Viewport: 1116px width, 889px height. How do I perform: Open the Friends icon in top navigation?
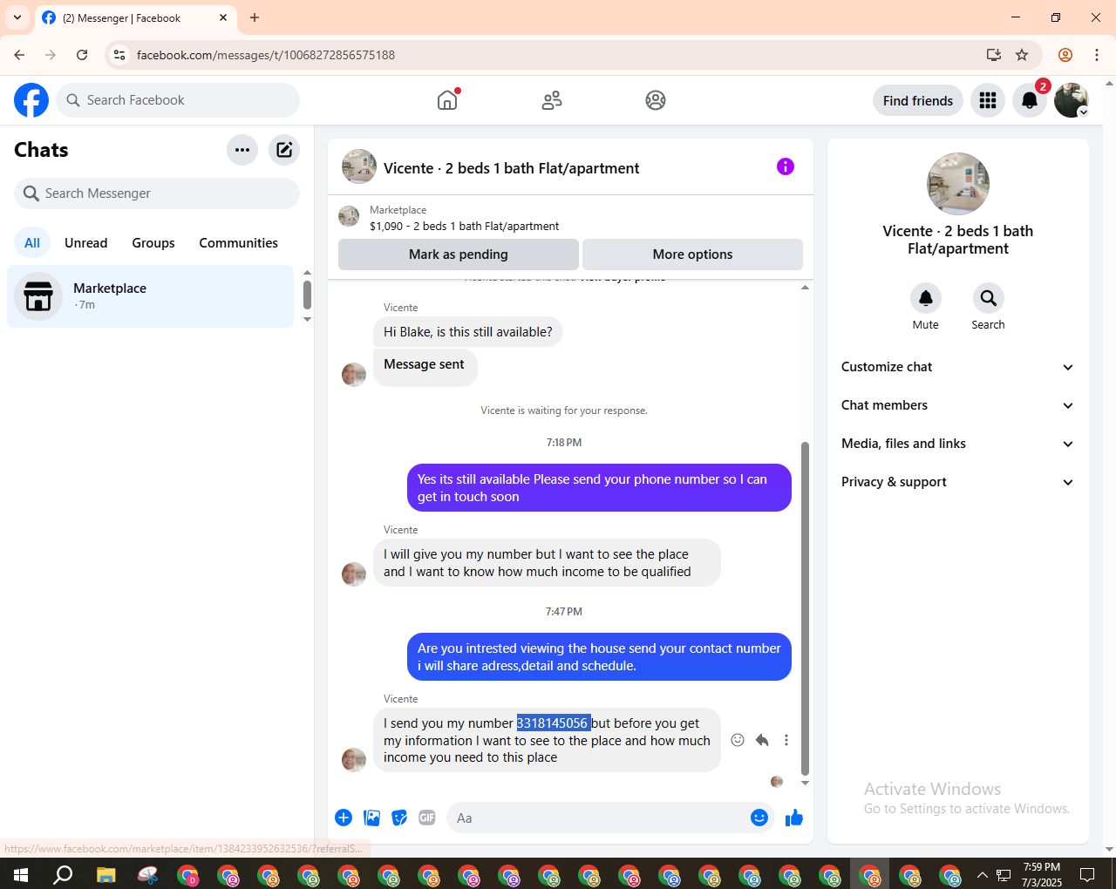552,100
